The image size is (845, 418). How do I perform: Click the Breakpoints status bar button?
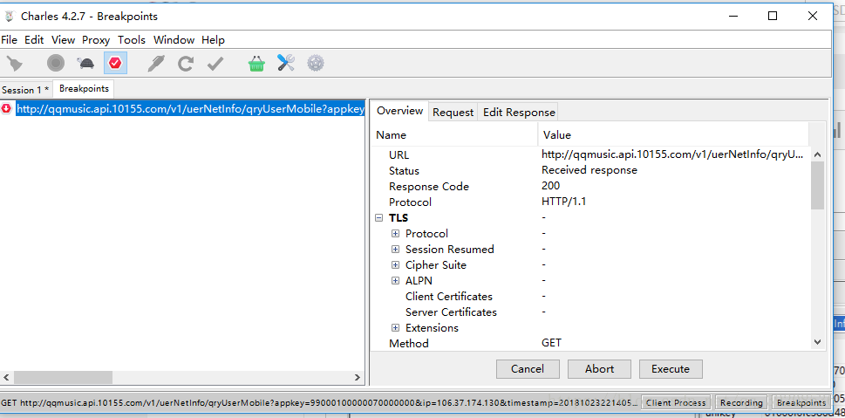pyautogui.click(x=801, y=403)
